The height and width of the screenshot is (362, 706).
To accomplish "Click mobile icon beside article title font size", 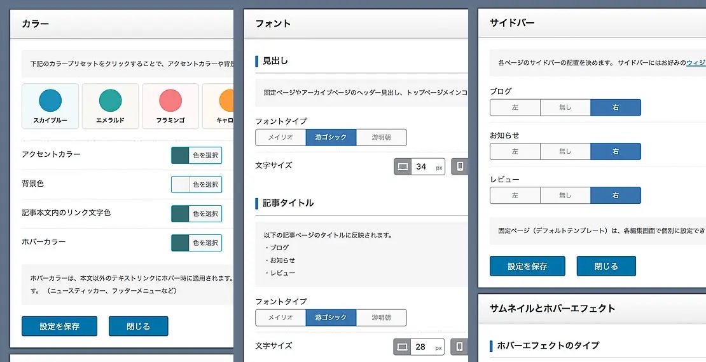I will pyautogui.click(x=460, y=347).
